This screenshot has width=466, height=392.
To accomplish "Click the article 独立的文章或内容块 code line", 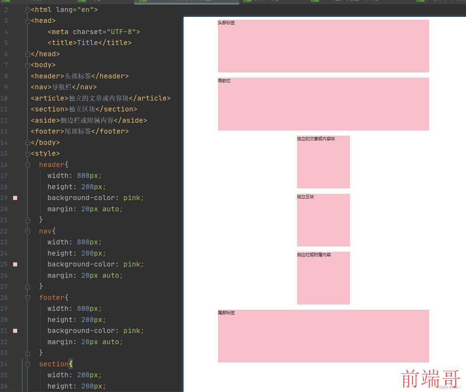I will tap(101, 98).
